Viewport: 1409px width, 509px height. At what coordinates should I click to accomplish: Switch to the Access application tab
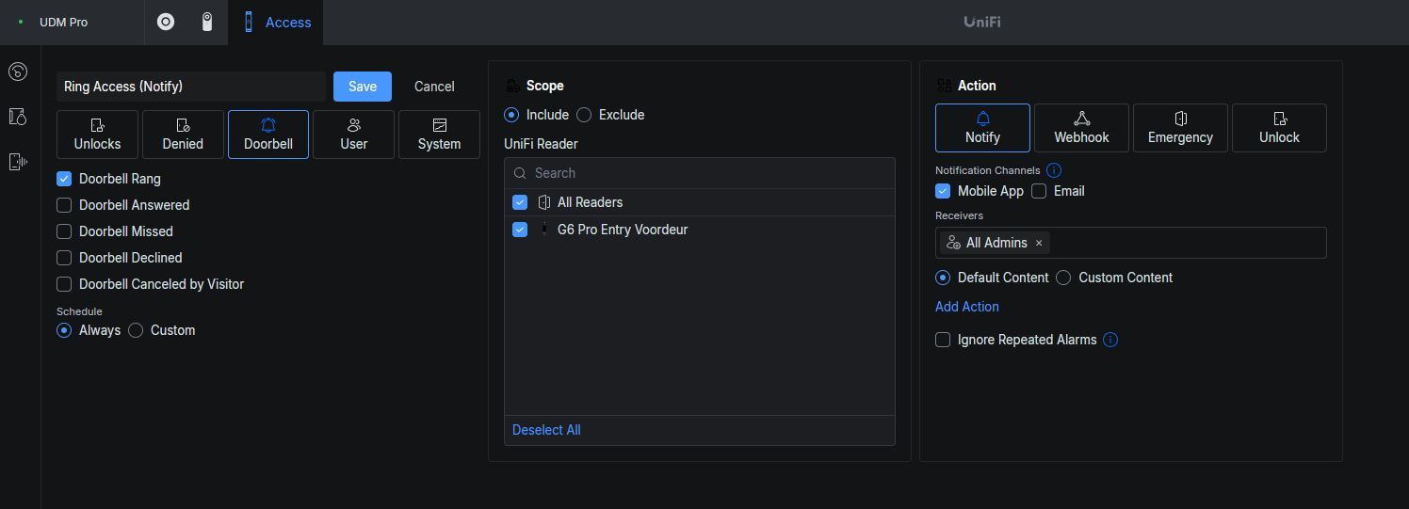(x=276, y=23)
